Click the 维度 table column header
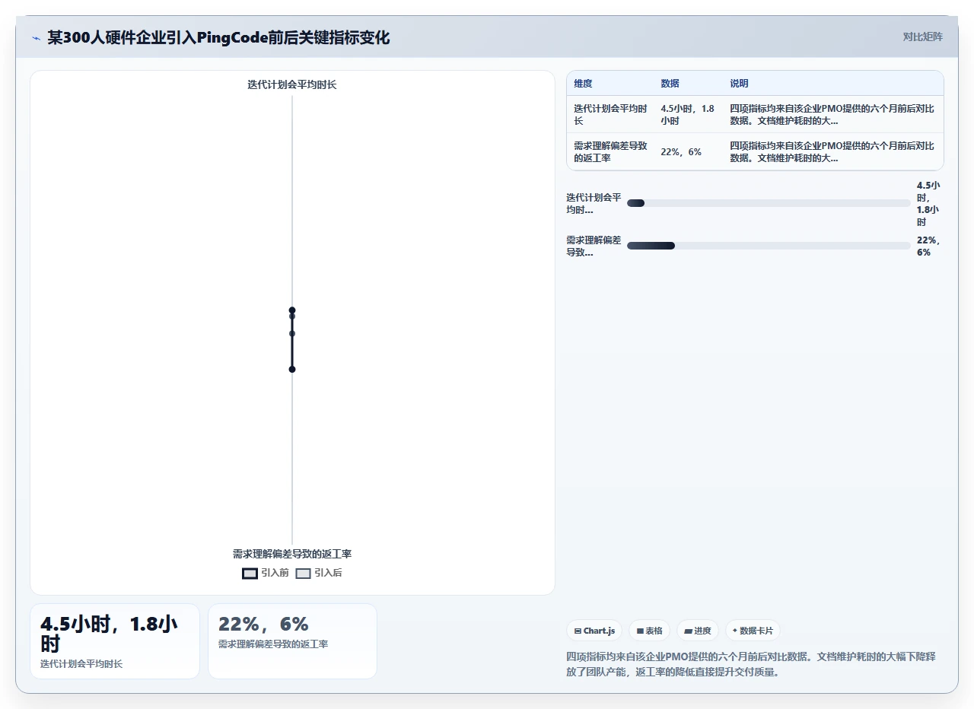This screenshot has width=974, height=709. 583,84
